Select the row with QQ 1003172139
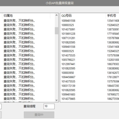This screenshot has height=119, width=119. point(90,86)
